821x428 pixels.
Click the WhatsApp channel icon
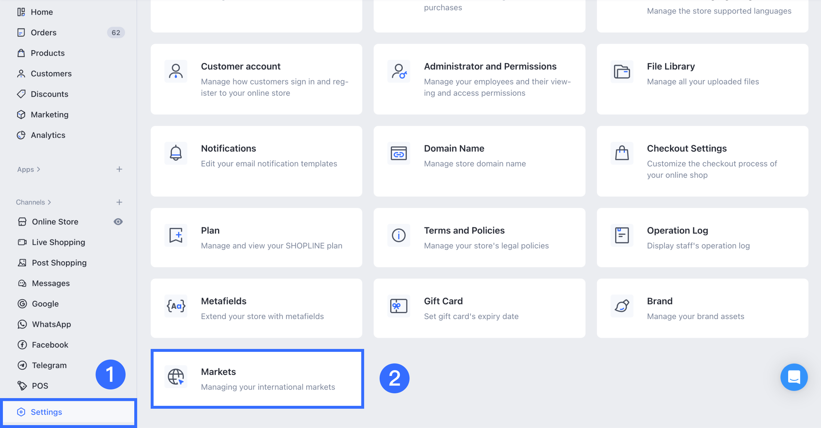22,325
